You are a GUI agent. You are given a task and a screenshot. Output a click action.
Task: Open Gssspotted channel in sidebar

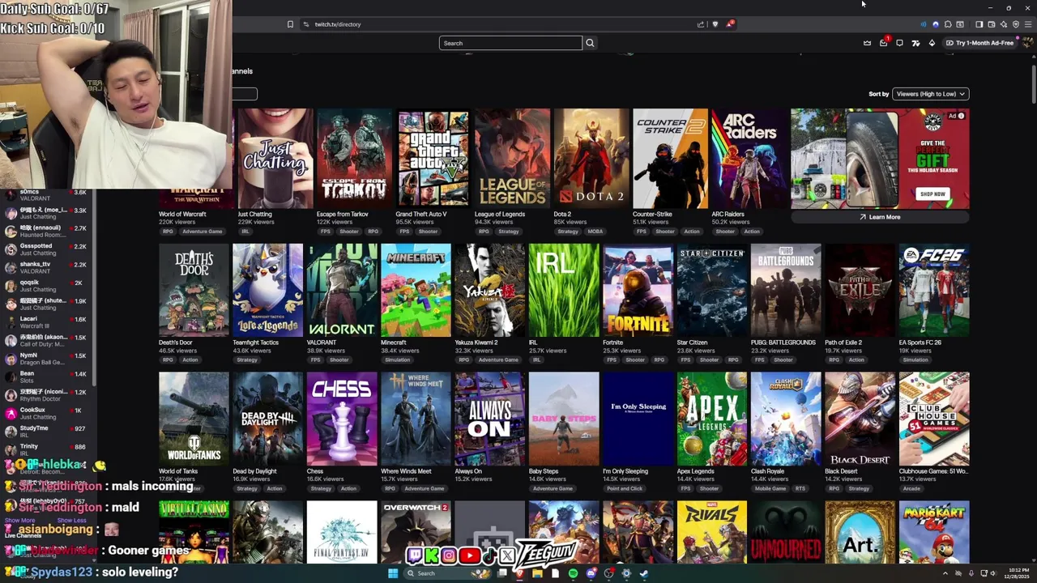[x=49, y=249]
